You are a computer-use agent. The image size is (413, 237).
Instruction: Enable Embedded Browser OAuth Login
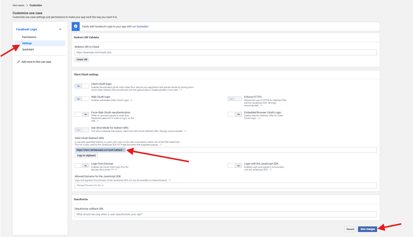(235, 114)
